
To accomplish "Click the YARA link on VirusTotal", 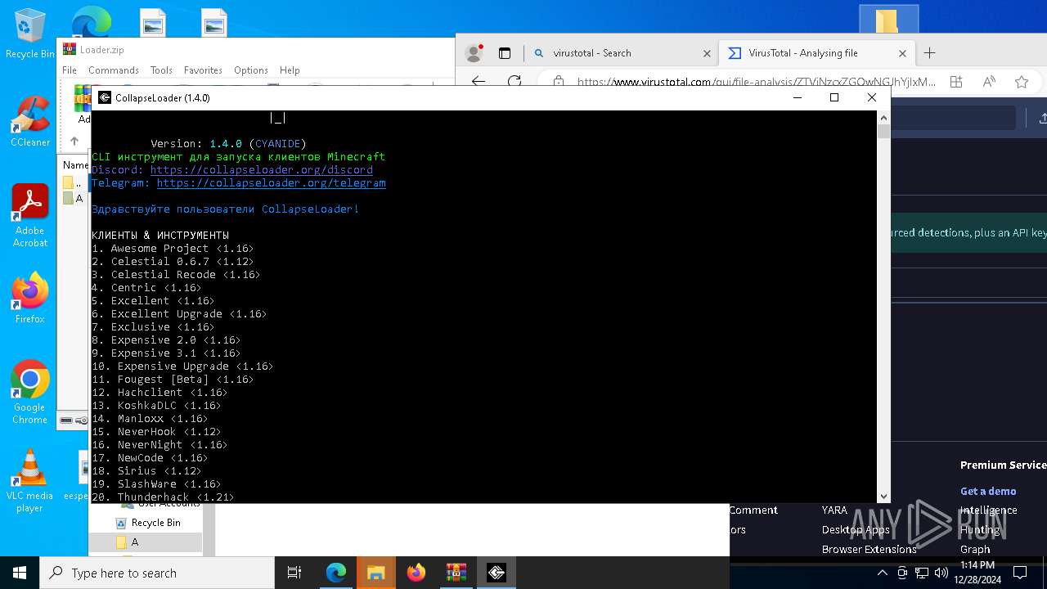I will click(834, 510).
